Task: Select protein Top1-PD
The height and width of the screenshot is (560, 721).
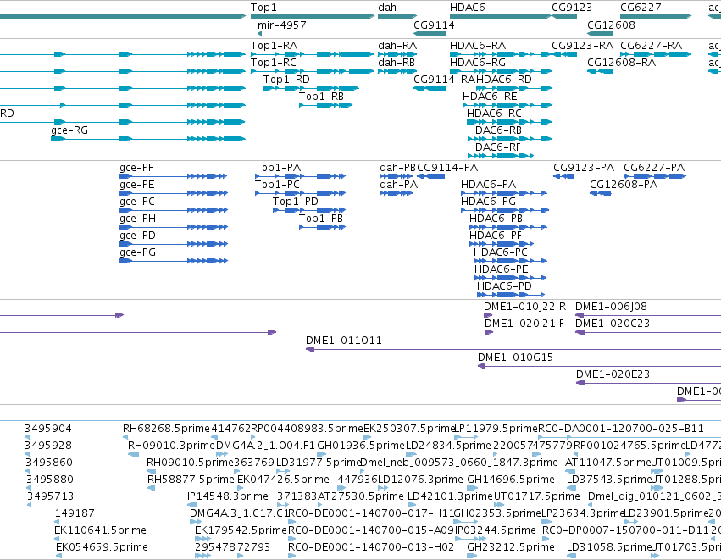Action: tap(309, 210)
